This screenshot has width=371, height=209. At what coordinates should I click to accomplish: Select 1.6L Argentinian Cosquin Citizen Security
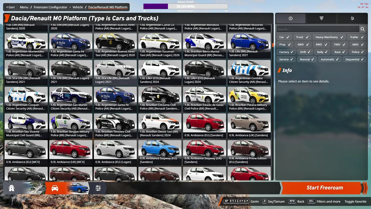tap(26, 99)
